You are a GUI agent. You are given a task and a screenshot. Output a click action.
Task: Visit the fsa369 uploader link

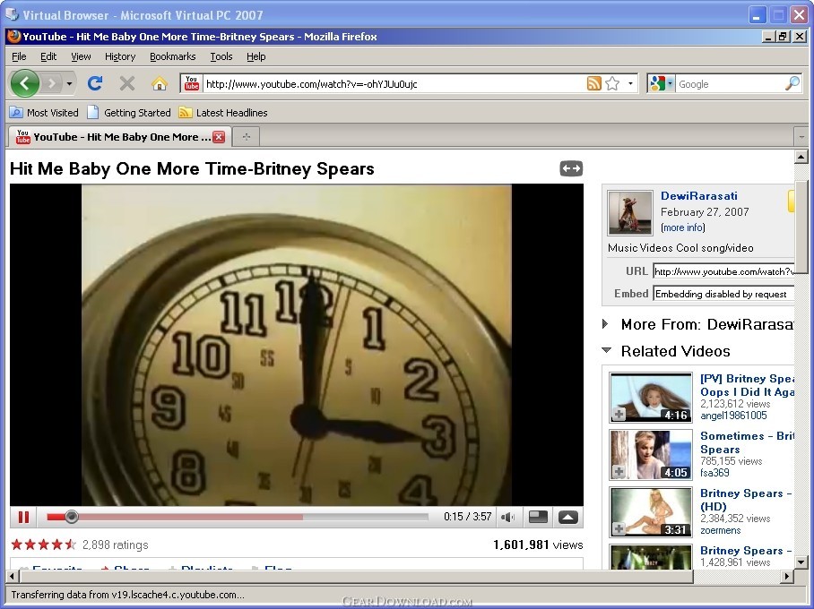pyautogui.click(x=714, y=473)
